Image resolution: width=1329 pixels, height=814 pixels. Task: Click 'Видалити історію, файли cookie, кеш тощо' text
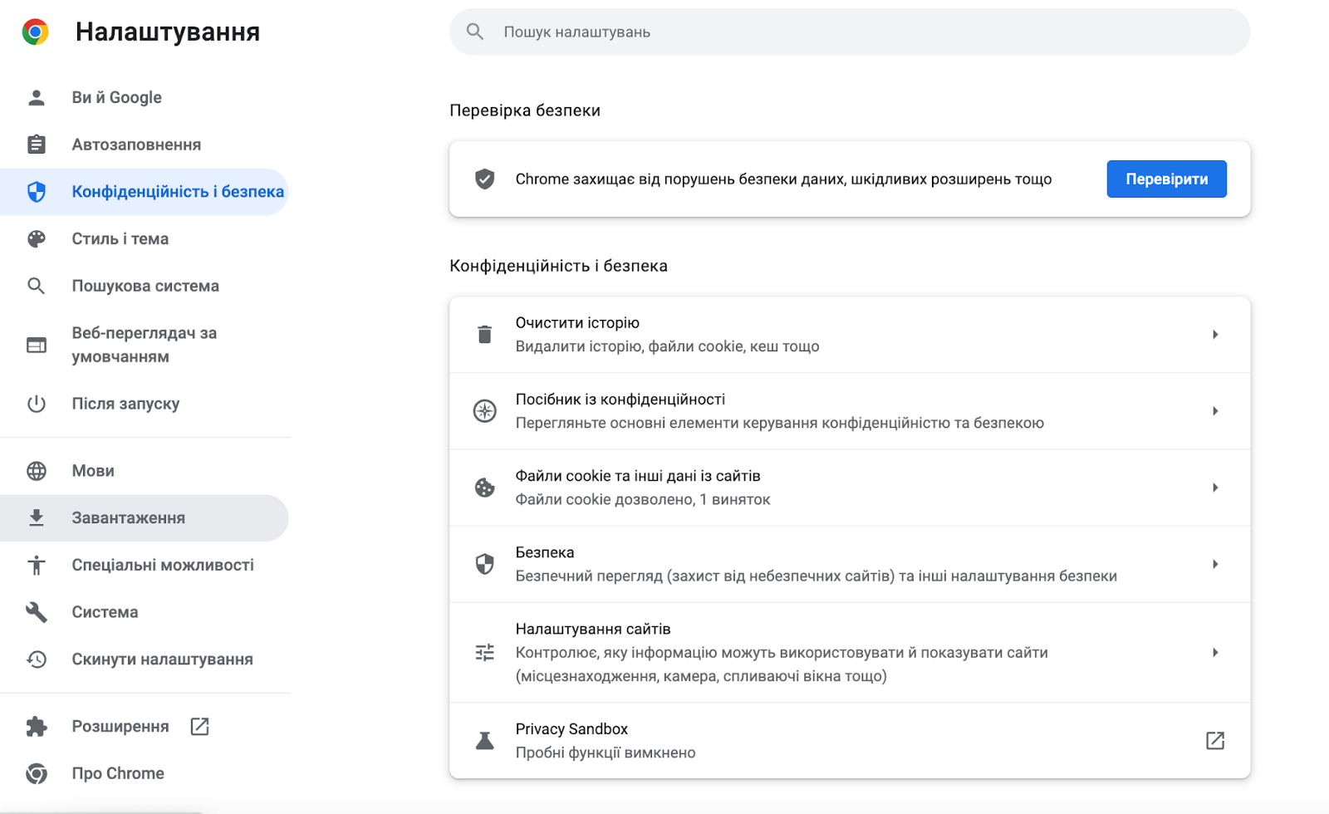pos(667,346)
